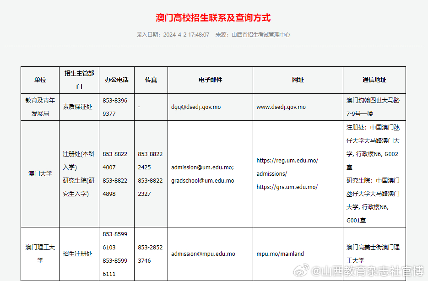The image size is (428, 281).
Task: Click the 办公电话 column header
Action: [x=117, y=80]
